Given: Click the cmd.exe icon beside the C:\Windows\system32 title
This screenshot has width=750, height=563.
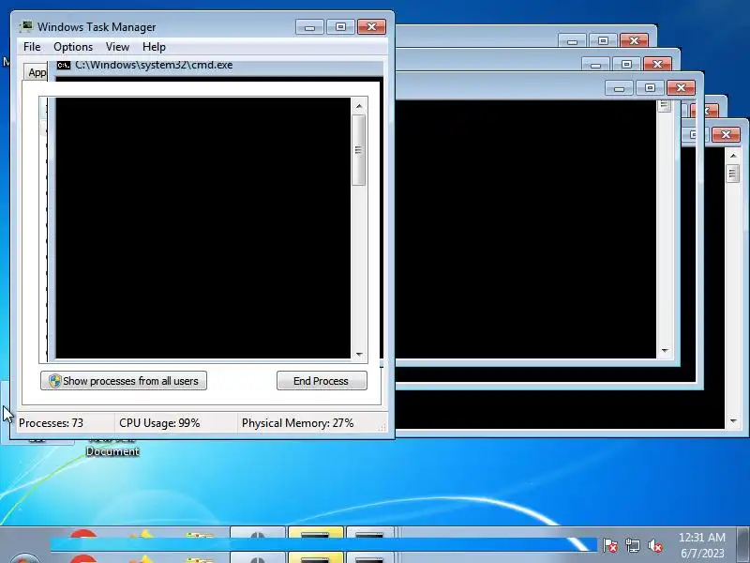Looking at the screenshot, I should (63, 65).
